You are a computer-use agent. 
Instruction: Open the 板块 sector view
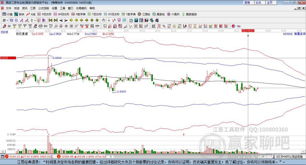point(19,14)
